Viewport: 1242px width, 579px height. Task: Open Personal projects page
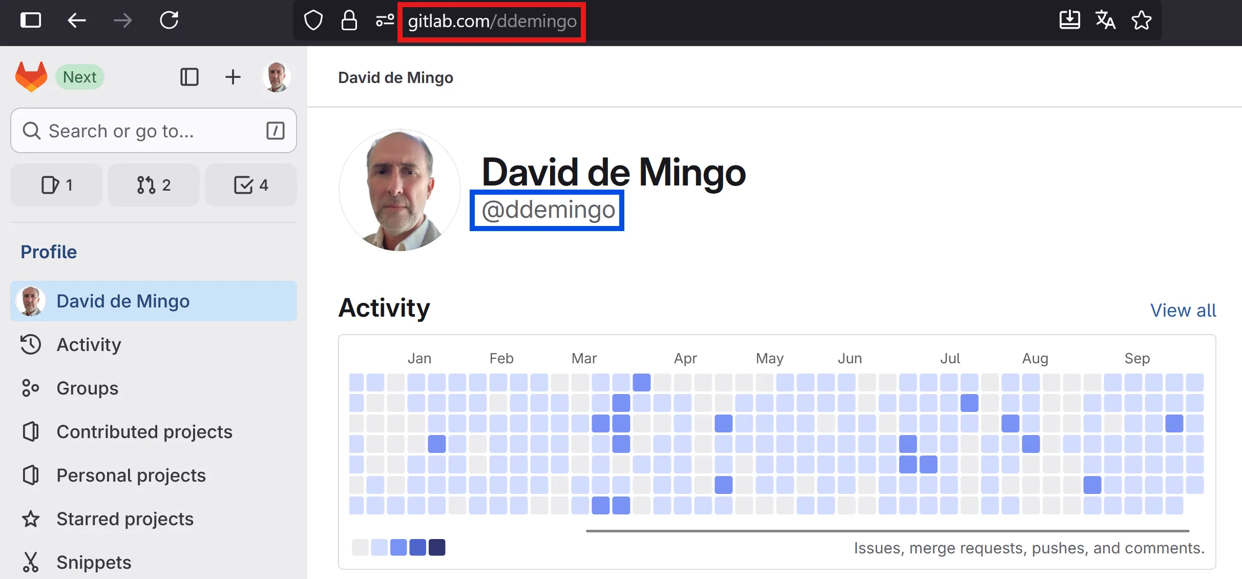131,475
